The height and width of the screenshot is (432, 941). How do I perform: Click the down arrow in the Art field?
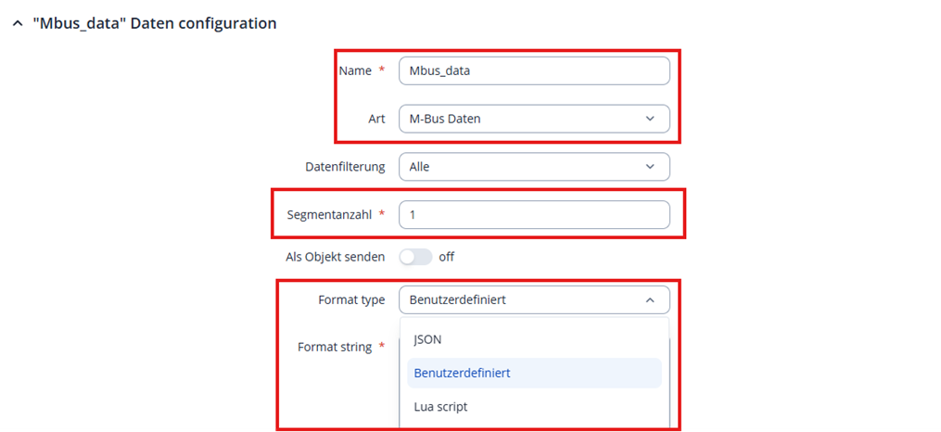[x=650, y=119]
